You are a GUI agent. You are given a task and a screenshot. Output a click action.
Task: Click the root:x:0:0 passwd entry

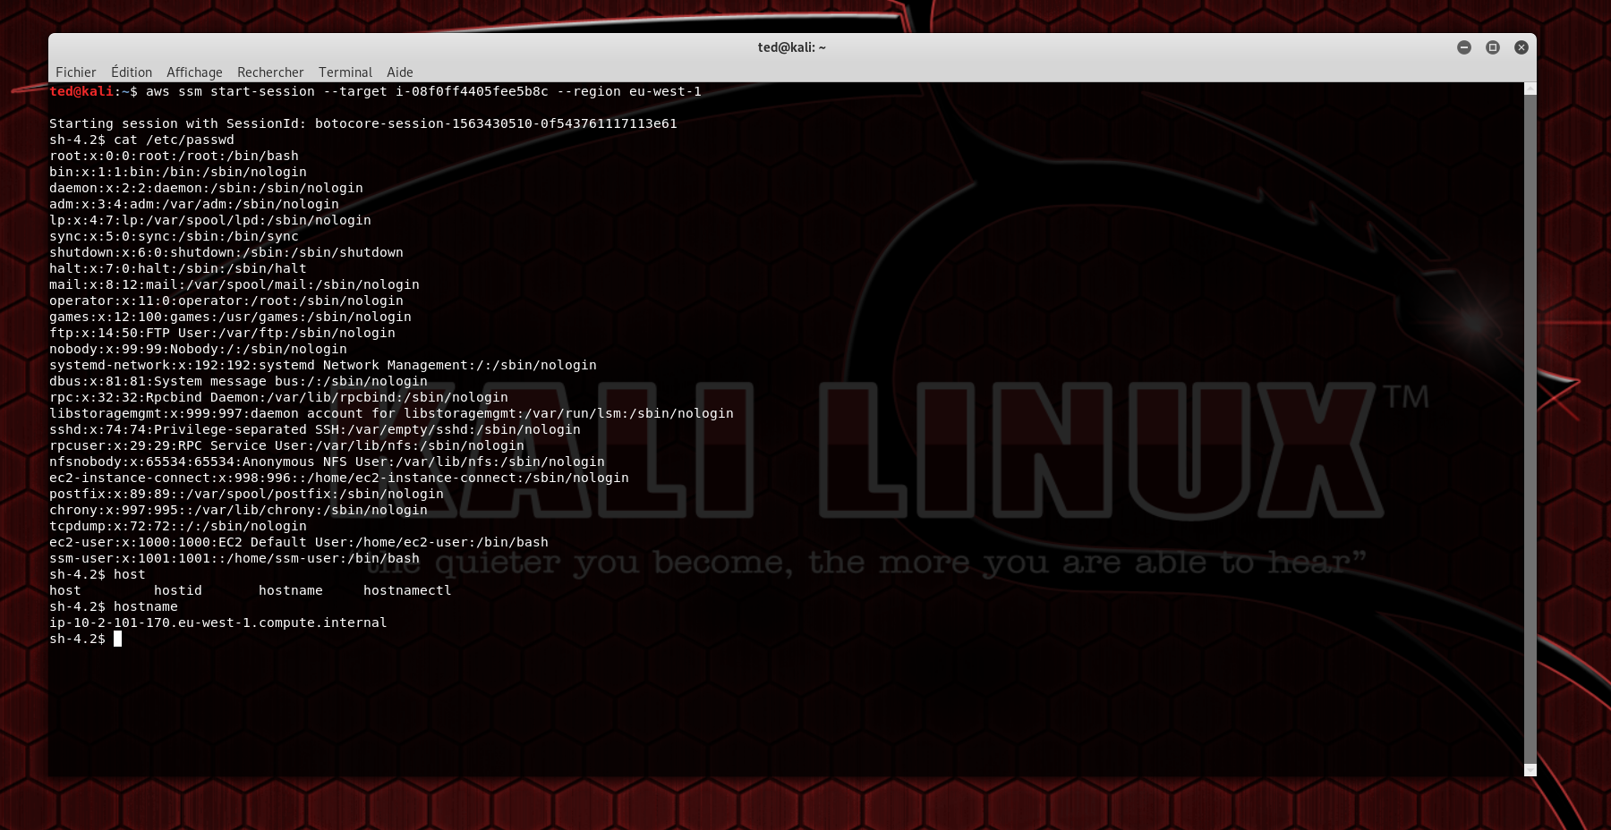tap(174, 156)
